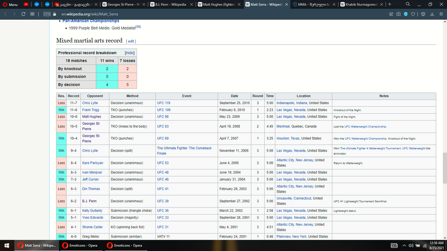The image size is (447, 251).
Task: Switch to the Khabib Nurmagomedov tab
Action: [360, 4]
